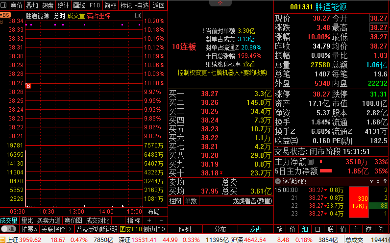
Task: Open 图文F10
Action: [131, 229]
